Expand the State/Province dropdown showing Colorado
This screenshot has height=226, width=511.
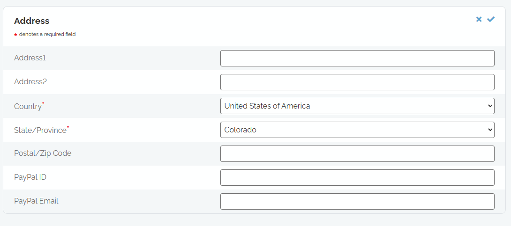click(357, 130)
